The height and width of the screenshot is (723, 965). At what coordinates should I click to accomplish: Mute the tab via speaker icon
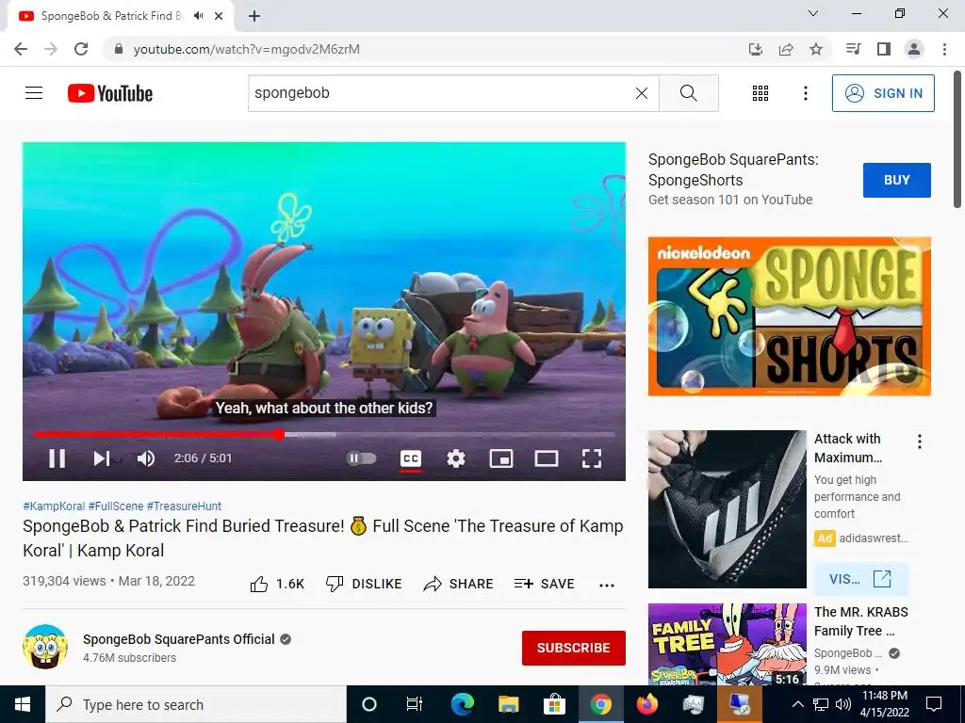[198, 16]
